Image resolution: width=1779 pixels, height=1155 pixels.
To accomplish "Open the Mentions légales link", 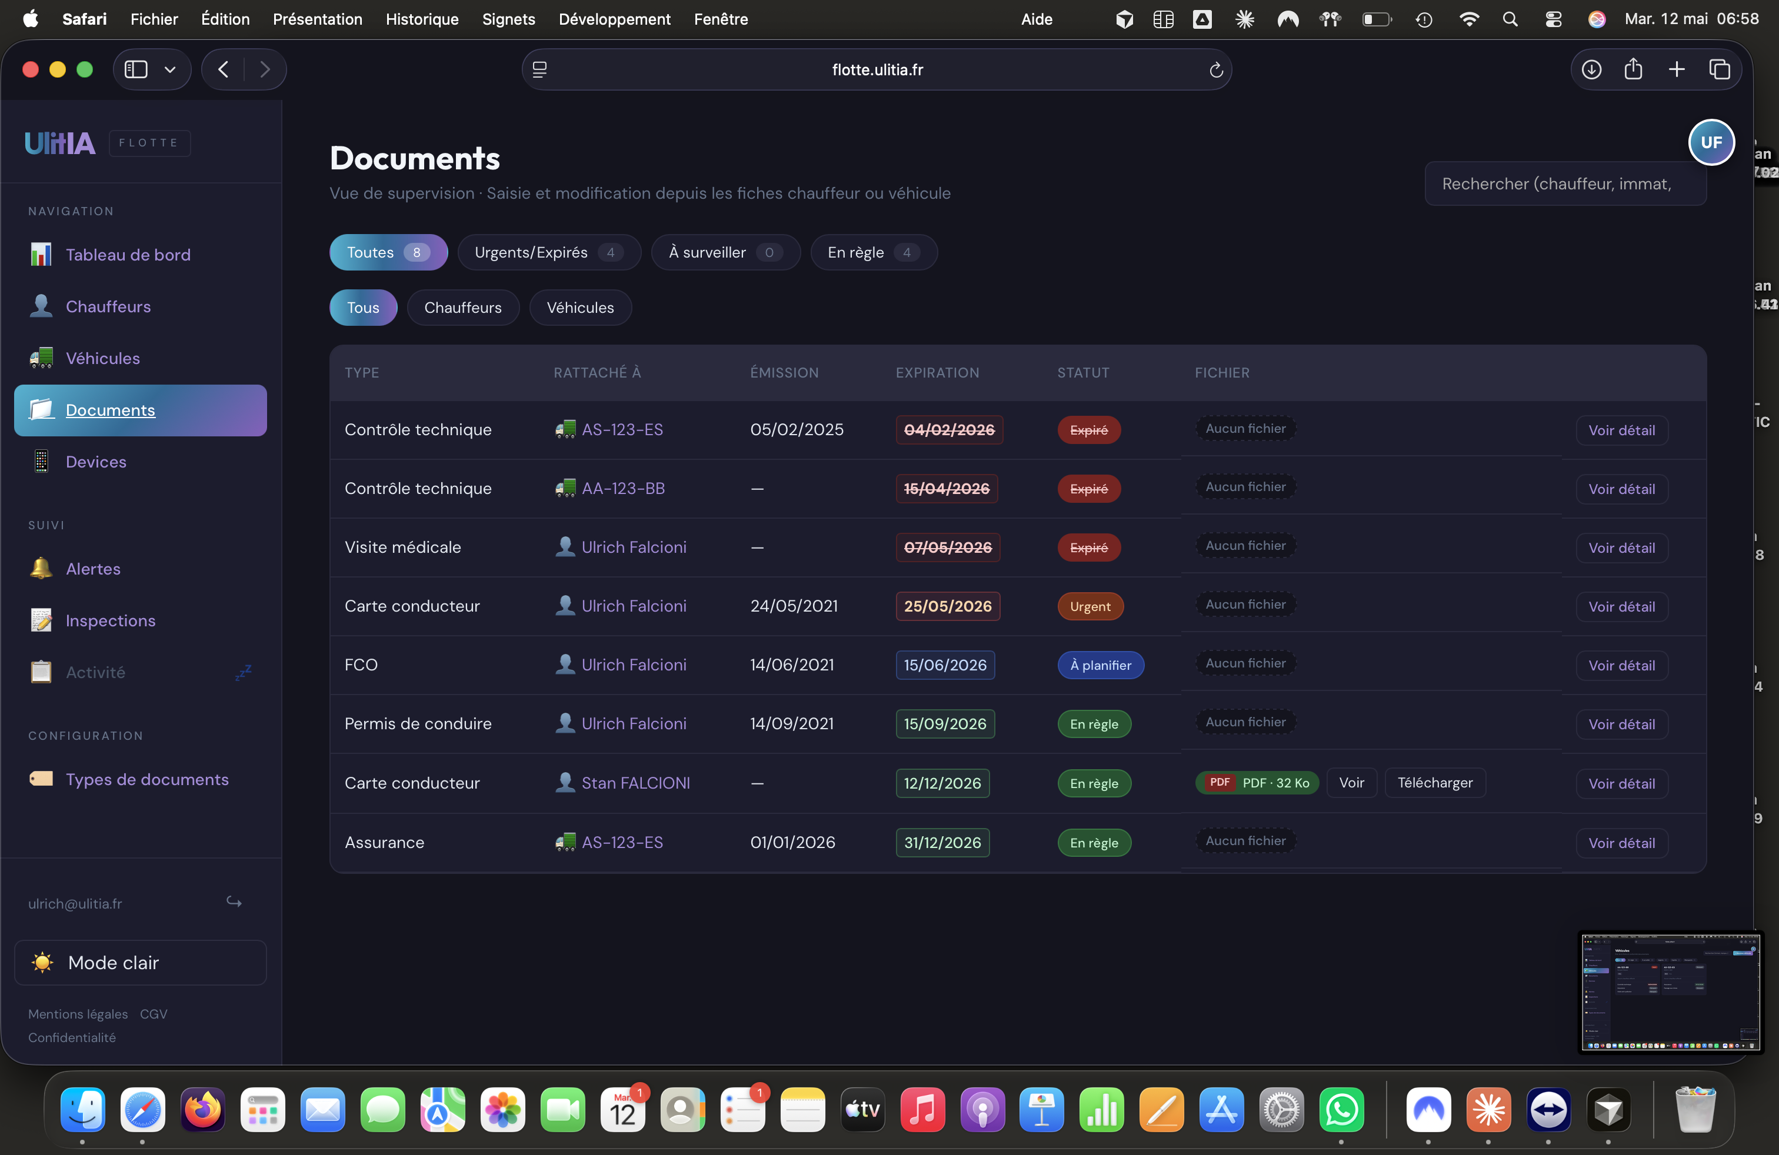I will coord(78,1014).
